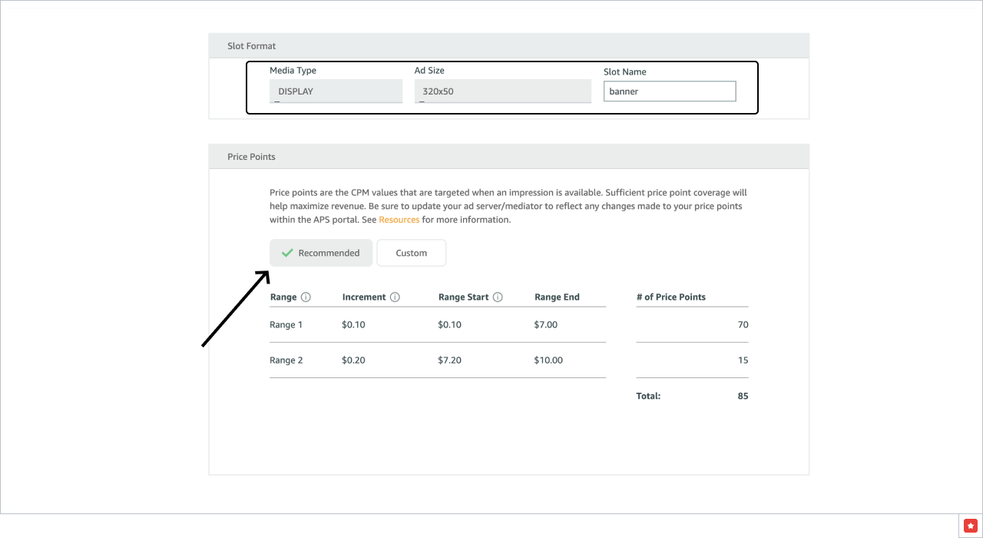This screenshot has width=983, height=538.
Task: Select the Range 1 row label
Action: tap(286, 325)
